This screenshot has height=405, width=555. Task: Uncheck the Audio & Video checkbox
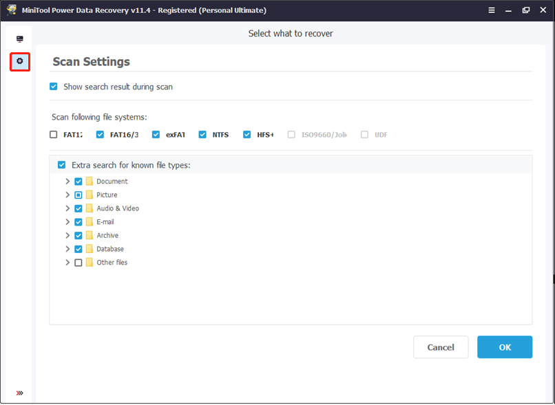[x=78, y=208]
